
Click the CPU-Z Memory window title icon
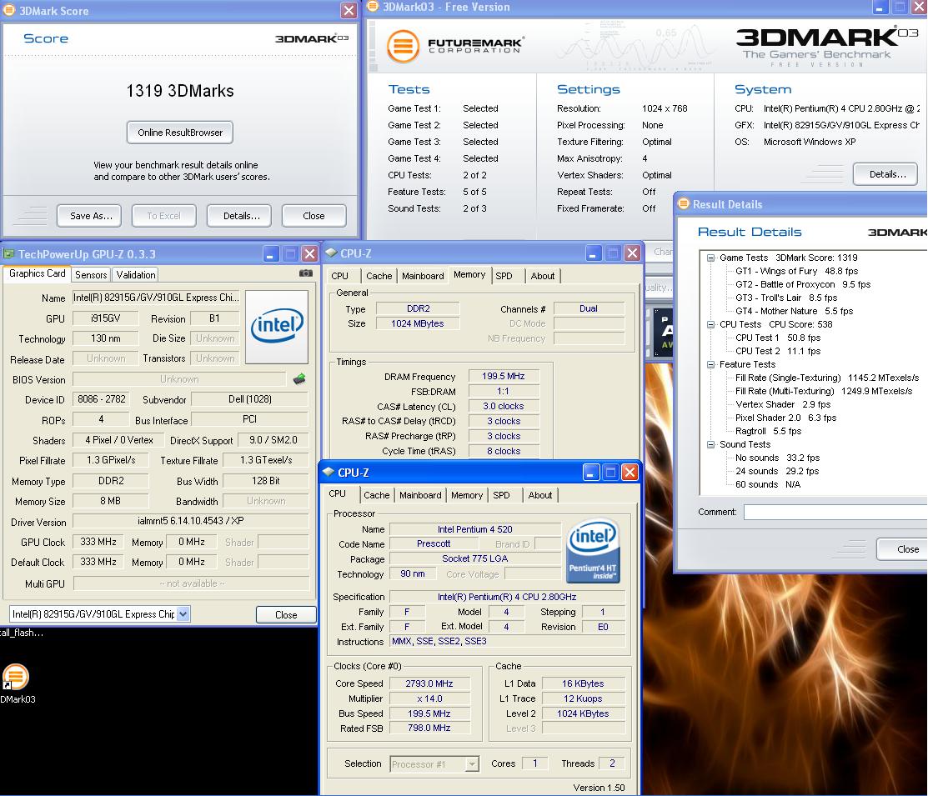(331, 253)
